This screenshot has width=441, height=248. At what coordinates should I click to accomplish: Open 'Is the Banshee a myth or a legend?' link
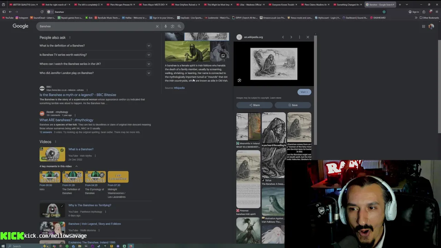(78, 95)
